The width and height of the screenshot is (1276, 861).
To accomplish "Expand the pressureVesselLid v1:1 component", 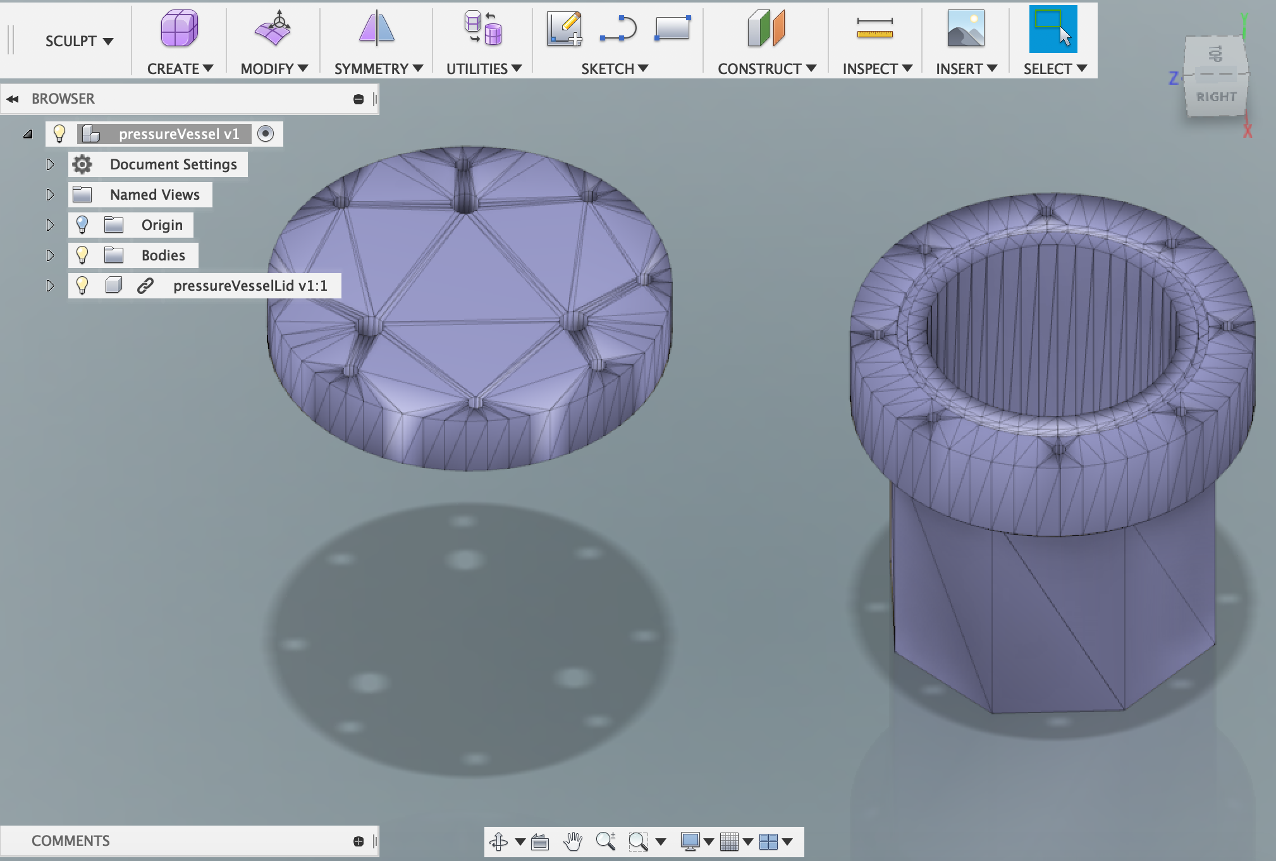I will pyautogui.click(x=50, y=285).
